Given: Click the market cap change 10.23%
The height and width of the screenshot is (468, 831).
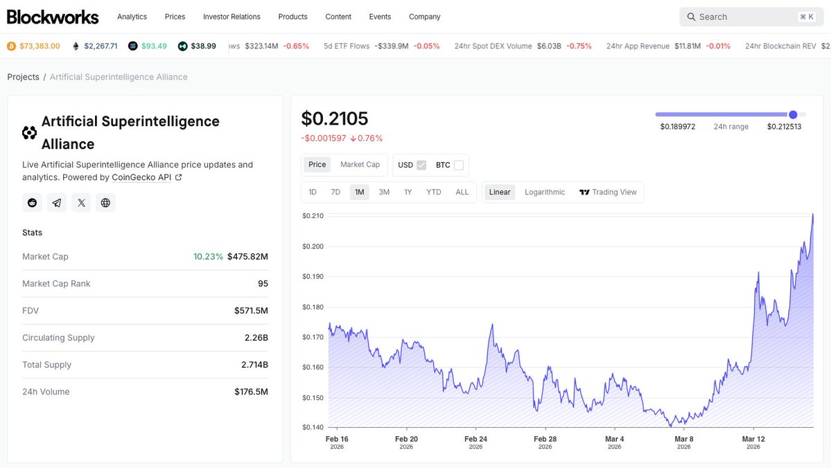Looking at the screenshot, I should (x=209, y=257).
